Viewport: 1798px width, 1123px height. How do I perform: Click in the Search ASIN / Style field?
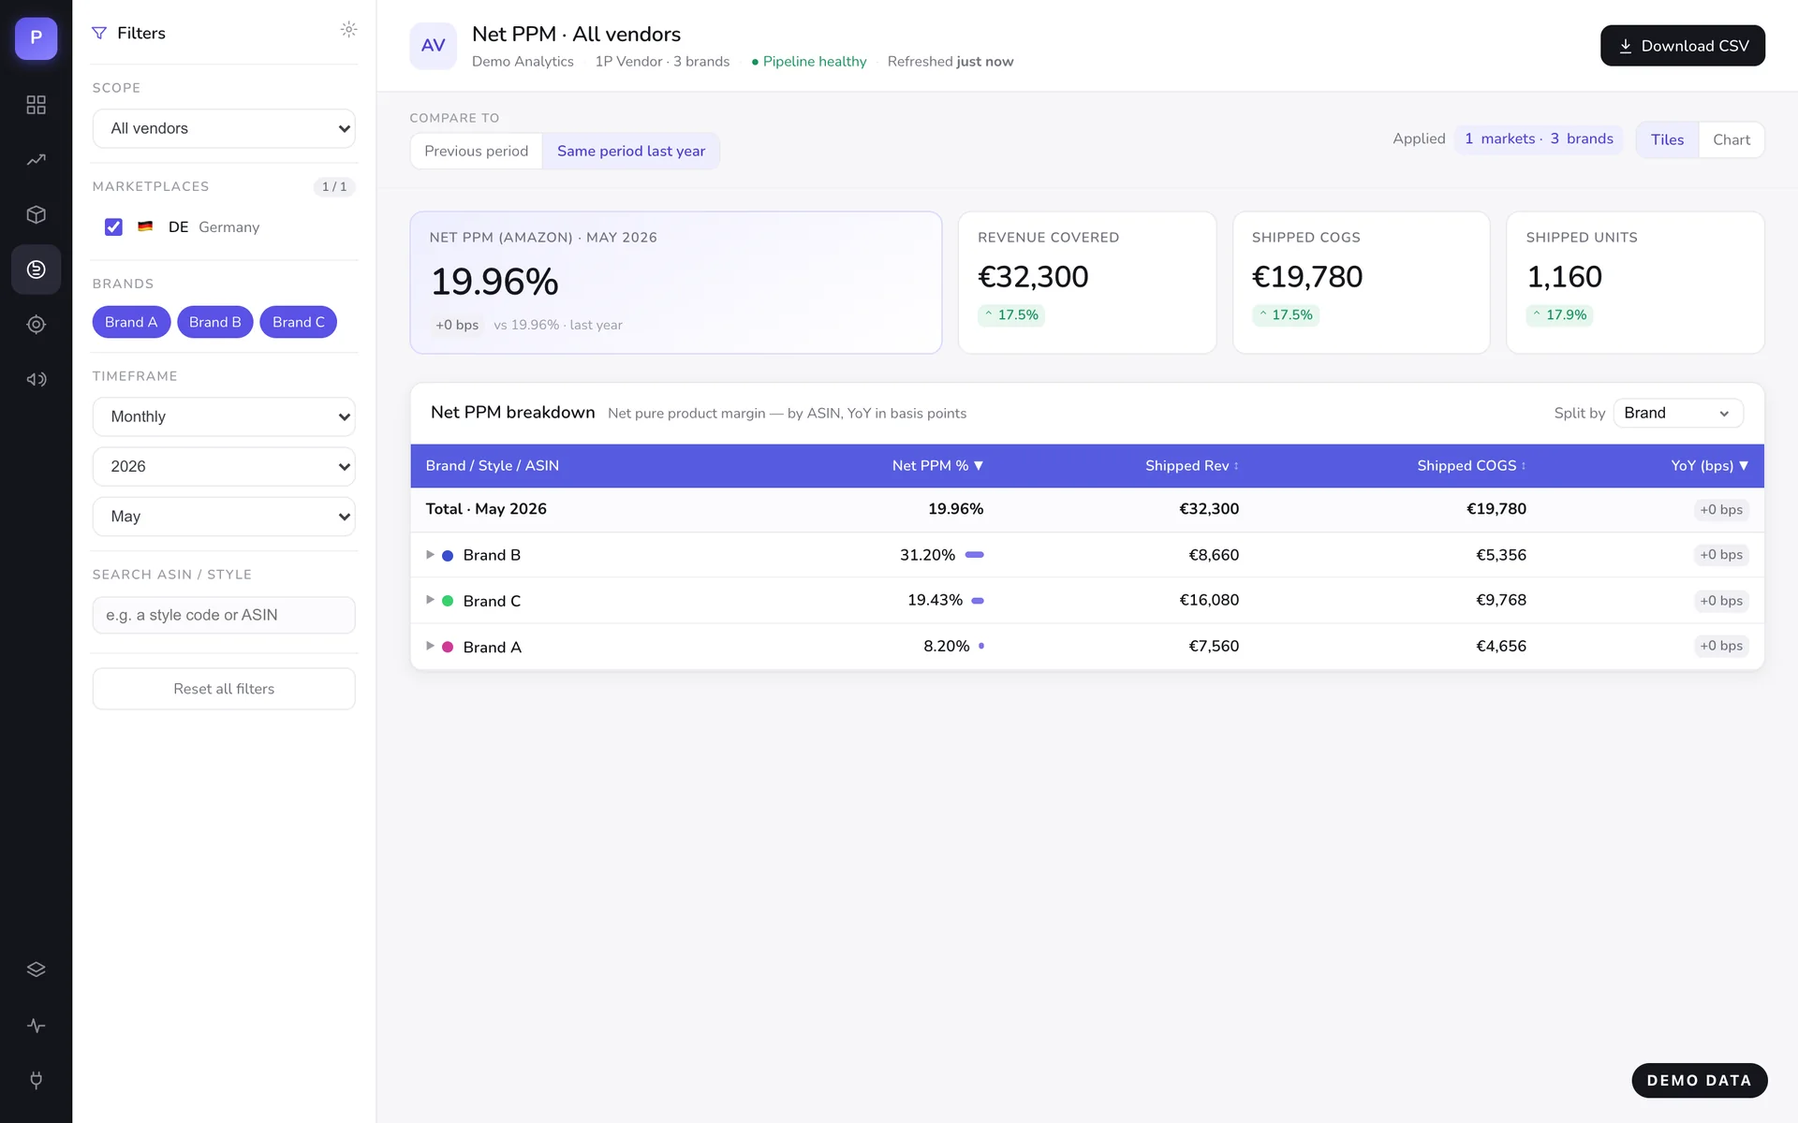pyautogui.click(x=224, y=615)
